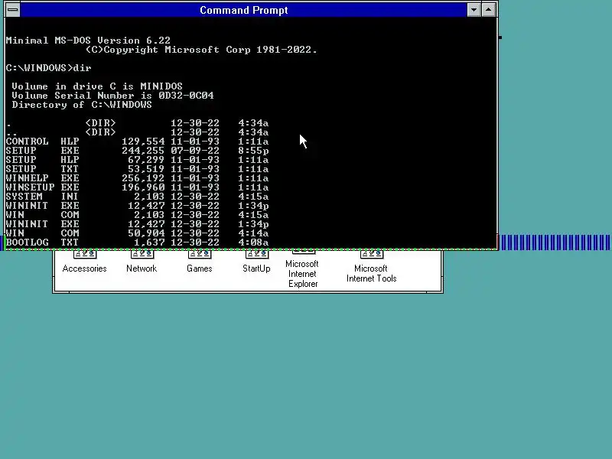612x459 pixels.
Task: Open the StartUp program group
Action: point(256,262)
